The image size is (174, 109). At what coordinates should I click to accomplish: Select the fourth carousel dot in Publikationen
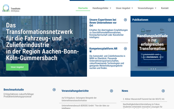[155, 69]
